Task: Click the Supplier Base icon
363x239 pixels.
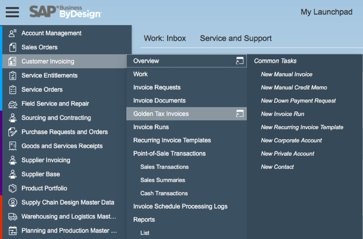Action: coord(12,174)
